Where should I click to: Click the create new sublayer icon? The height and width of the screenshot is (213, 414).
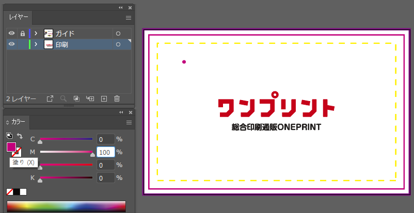pyautogui.click(x=90, y=98)
